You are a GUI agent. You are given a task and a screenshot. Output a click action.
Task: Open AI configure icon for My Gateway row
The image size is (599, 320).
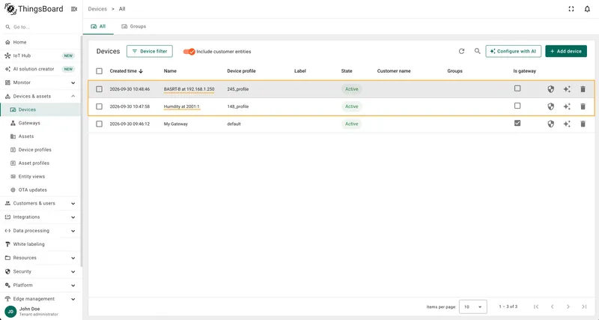pos(567,124)
